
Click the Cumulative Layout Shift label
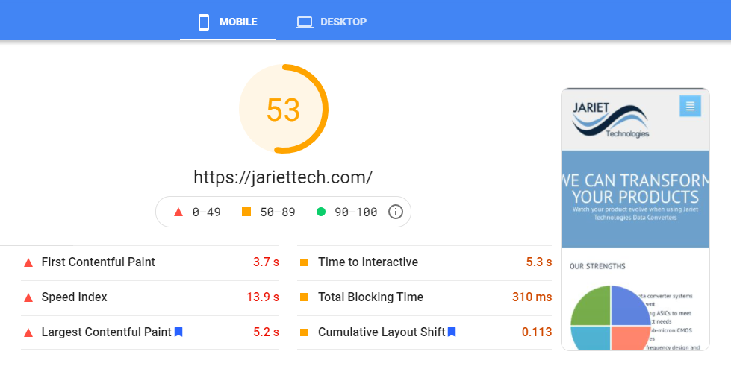coord(382,332)
